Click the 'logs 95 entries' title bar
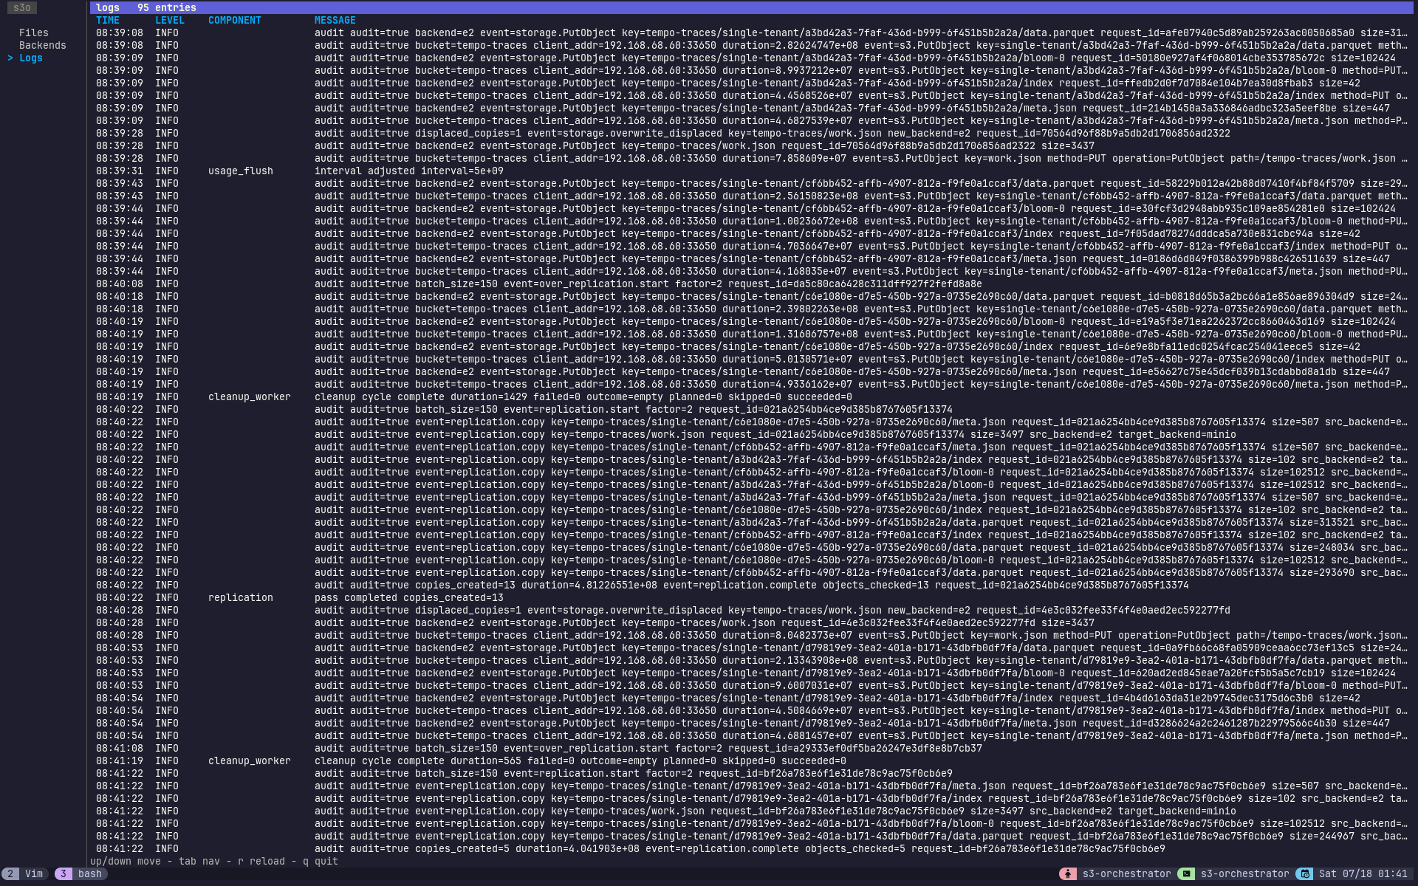Image resolution: width=1418 pixels, height=886 pixels. pyautogui.click(x=752, y=7)
